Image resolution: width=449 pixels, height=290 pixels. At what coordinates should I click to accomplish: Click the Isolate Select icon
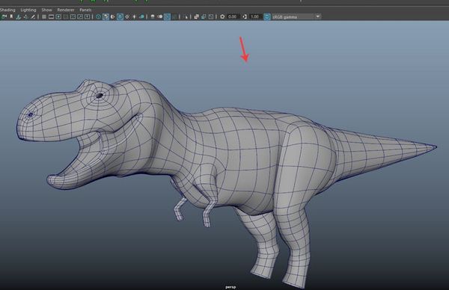click(x=186, y=16)
